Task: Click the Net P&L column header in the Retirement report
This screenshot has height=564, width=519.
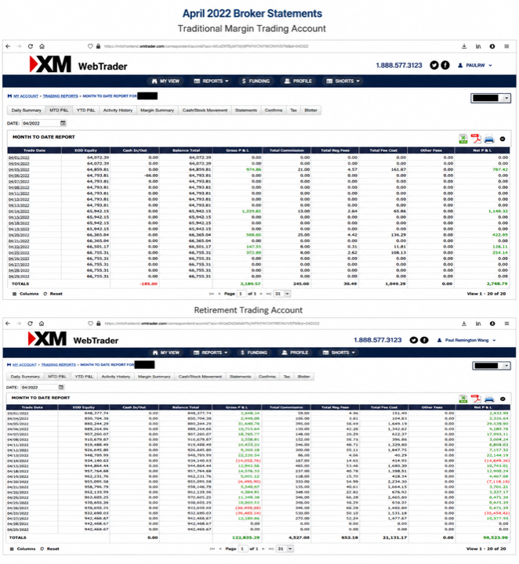Action: [x=483, y=407]
